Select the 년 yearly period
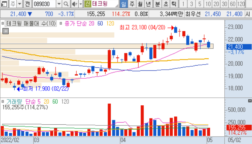The image size is (252, 144). [148, 4]
